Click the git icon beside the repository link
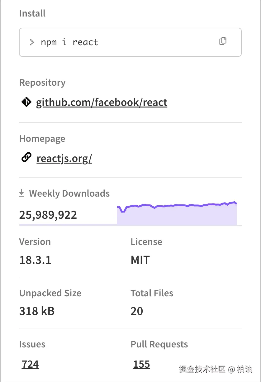Screen dimensions: 261x382 coord(26,102)
